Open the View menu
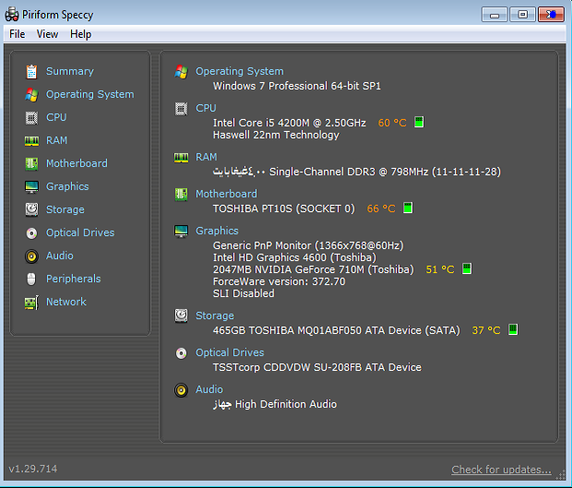This screenshot has height=488, width=572. (47, 34)
